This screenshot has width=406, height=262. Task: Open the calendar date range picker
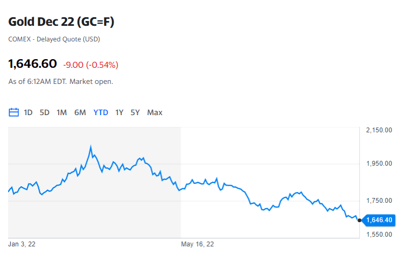[x=13, y=112]
